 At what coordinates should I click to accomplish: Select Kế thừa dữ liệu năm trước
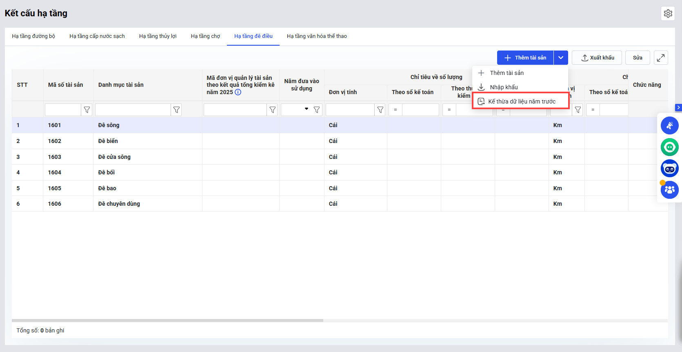click(x=521, y=101)
